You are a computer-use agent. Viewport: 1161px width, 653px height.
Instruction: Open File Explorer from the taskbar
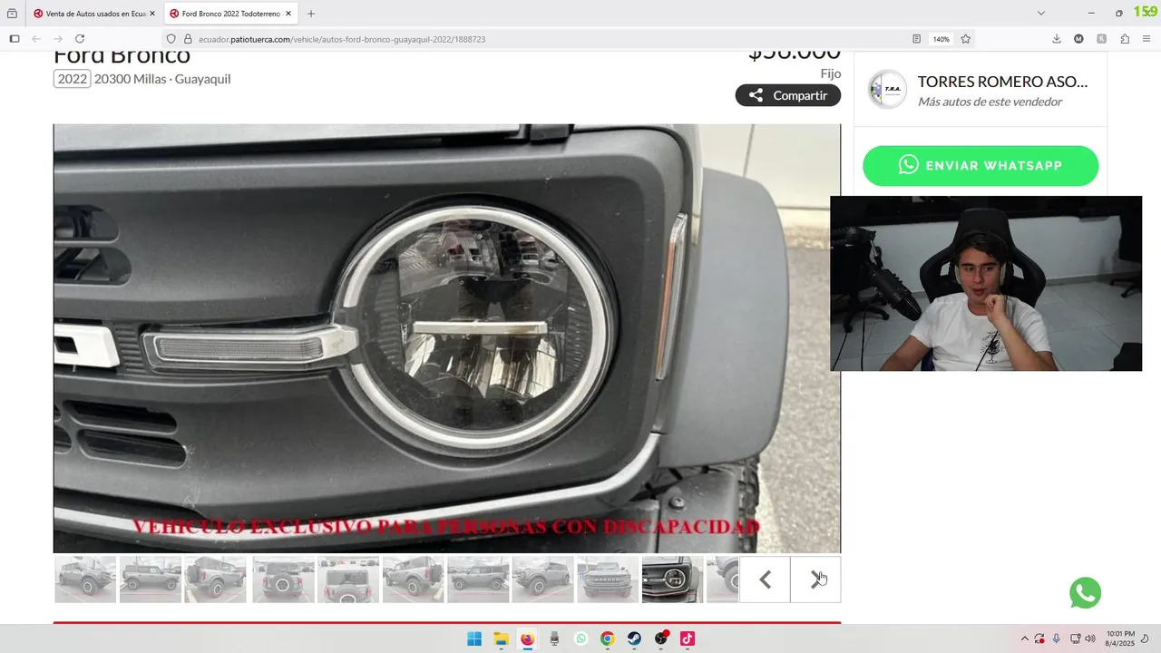click(x=501, y=638)
